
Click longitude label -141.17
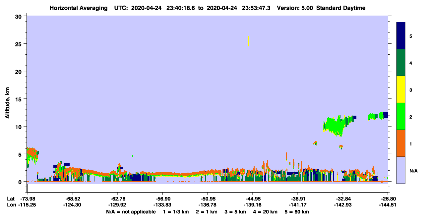click(298, 205)
